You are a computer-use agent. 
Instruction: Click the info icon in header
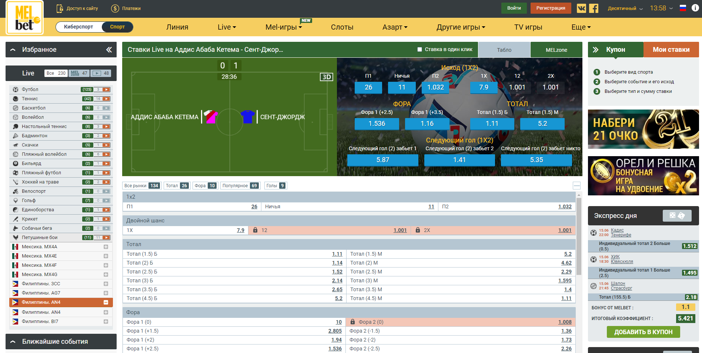695,8
